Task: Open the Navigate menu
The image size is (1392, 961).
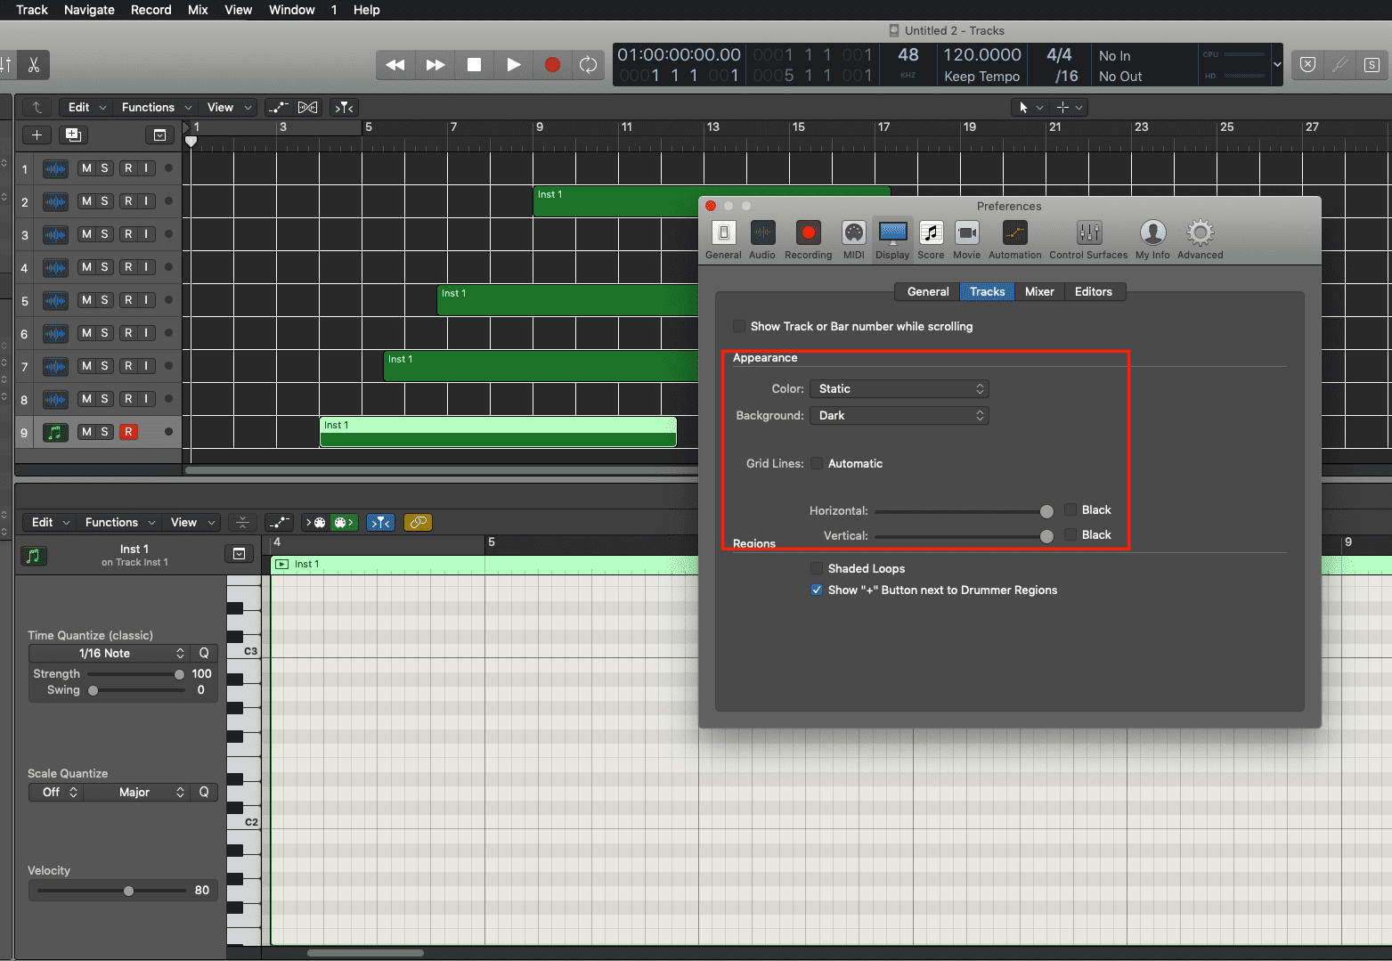Action: click(x=89, y=10)
